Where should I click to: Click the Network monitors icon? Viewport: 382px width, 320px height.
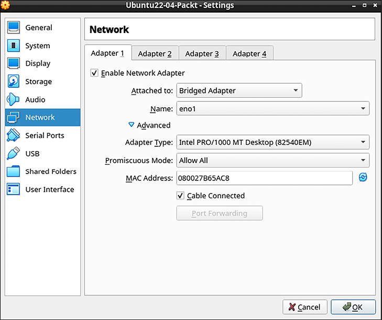point(13,117)
